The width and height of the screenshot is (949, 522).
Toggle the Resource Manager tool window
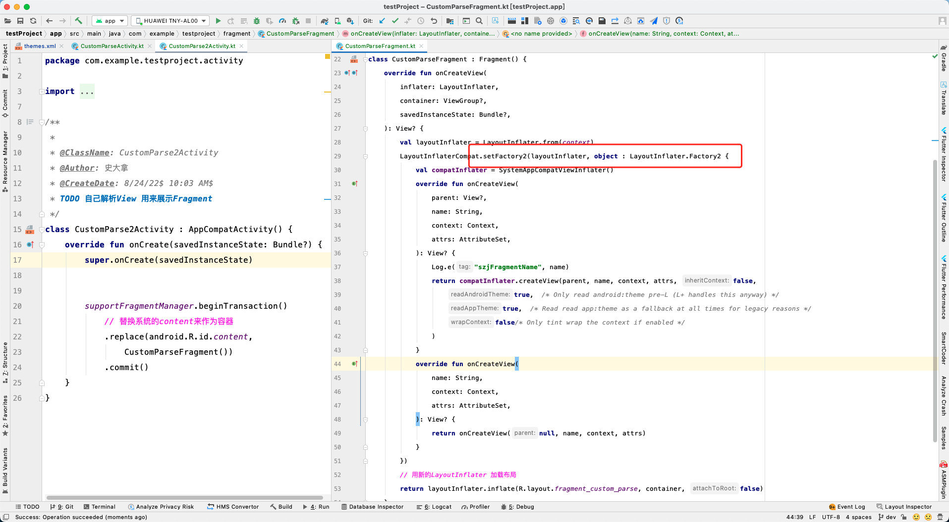coord(5,162)
